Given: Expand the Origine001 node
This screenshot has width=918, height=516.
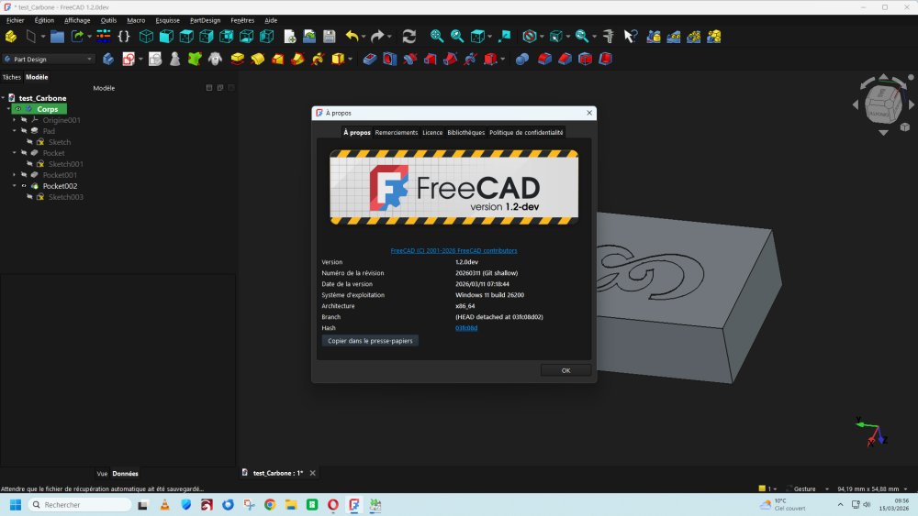Looking at the screenshot, I should pos(15,120).
